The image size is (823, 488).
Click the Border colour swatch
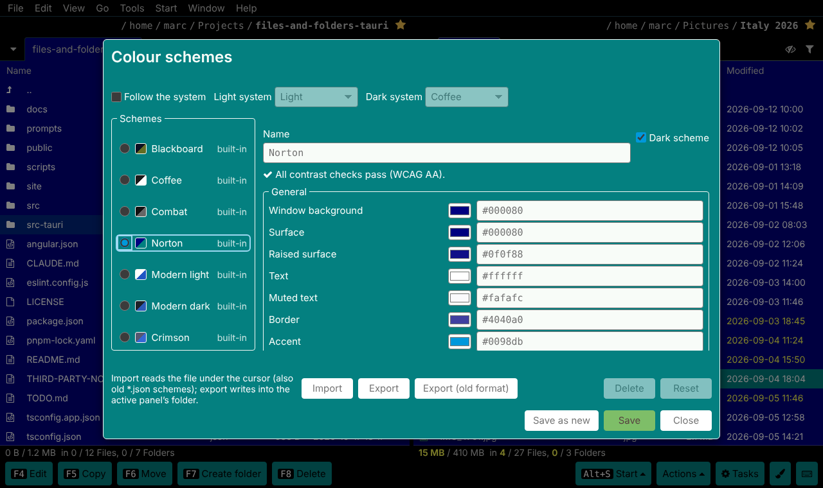pos(460,320)
